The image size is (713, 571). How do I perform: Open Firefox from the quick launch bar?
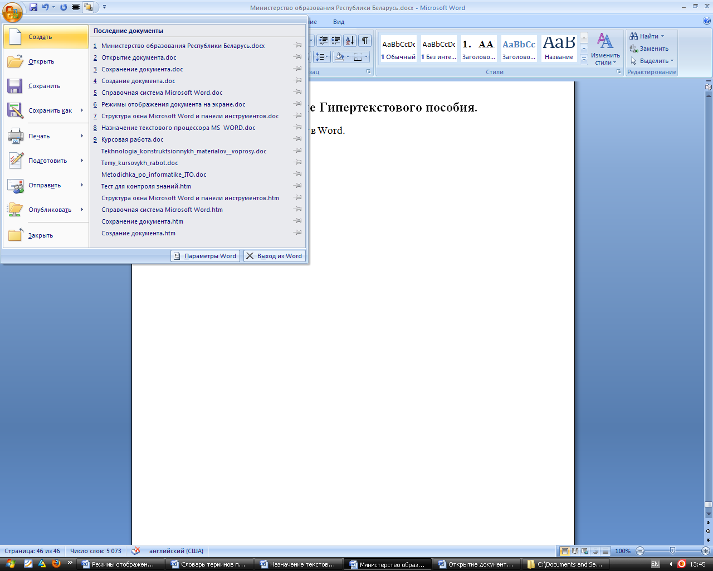(x=56, y=564)
